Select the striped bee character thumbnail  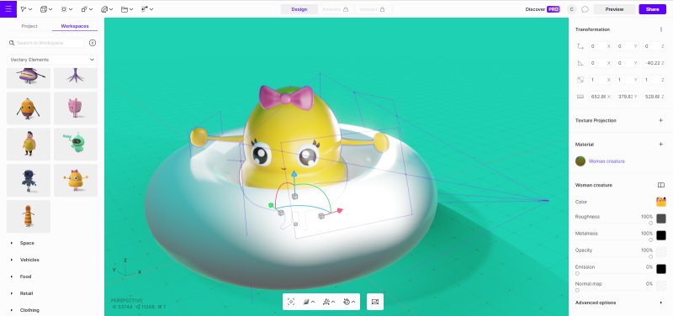(x=29, y=216)
